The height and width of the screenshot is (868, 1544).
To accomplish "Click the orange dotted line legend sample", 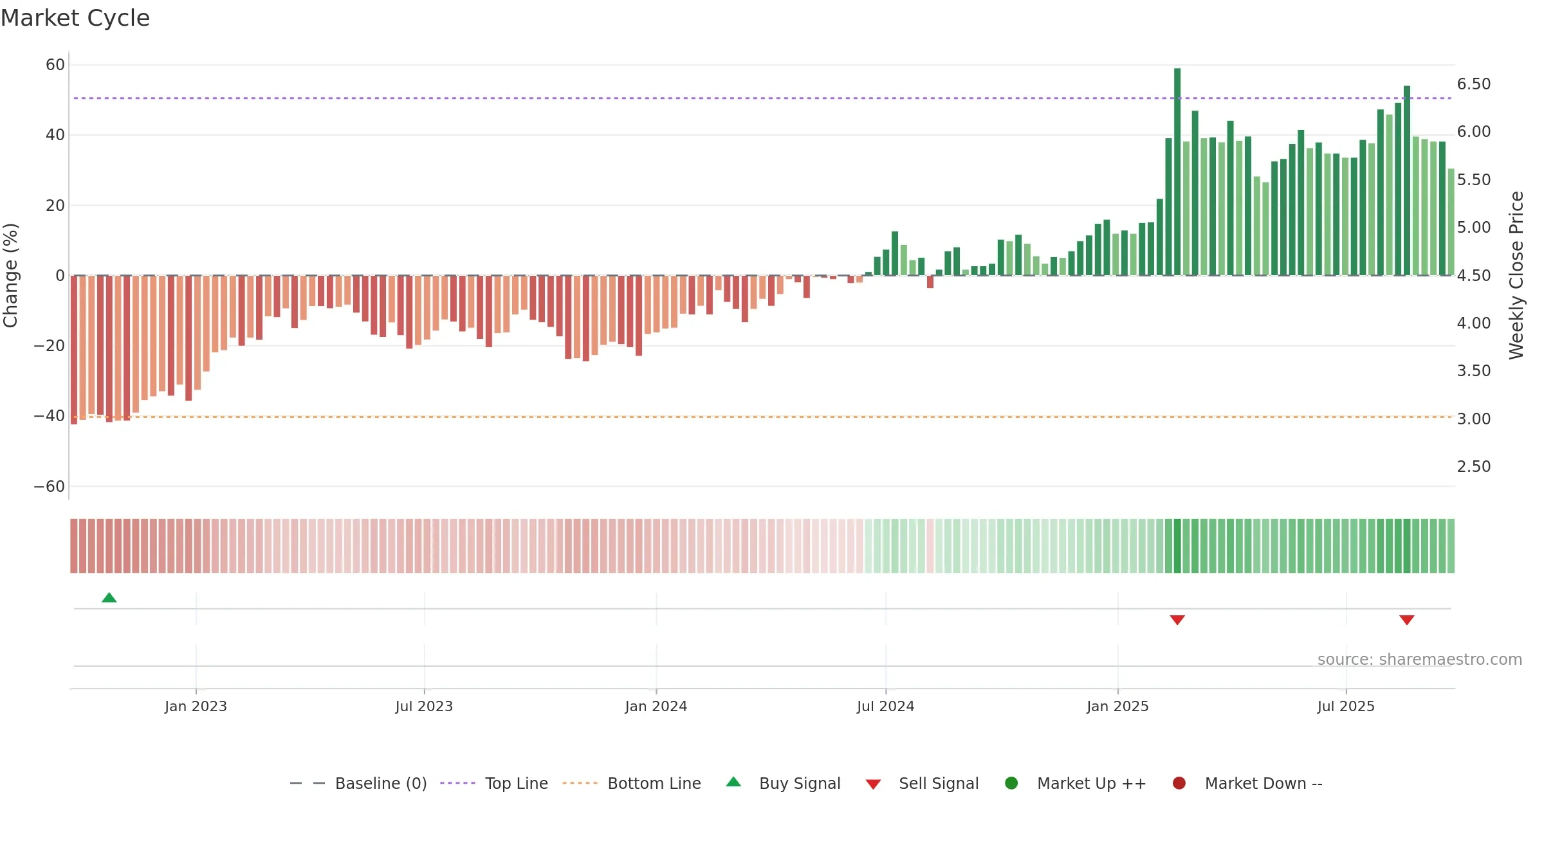I will click(580, 783).
